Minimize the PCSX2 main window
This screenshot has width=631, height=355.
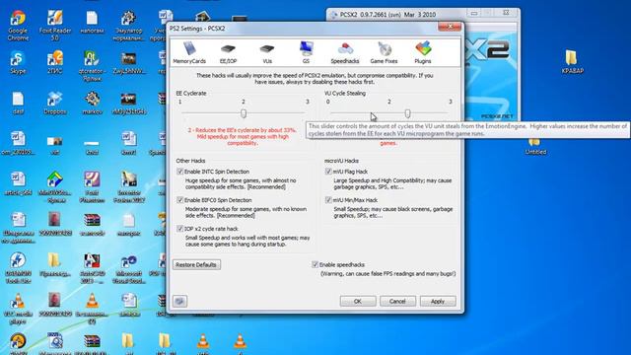point(474,13)
